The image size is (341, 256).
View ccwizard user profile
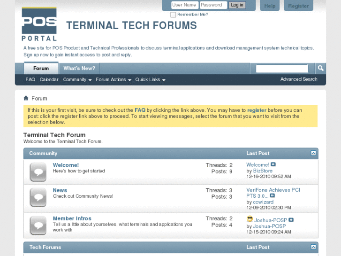click(263, 202)
